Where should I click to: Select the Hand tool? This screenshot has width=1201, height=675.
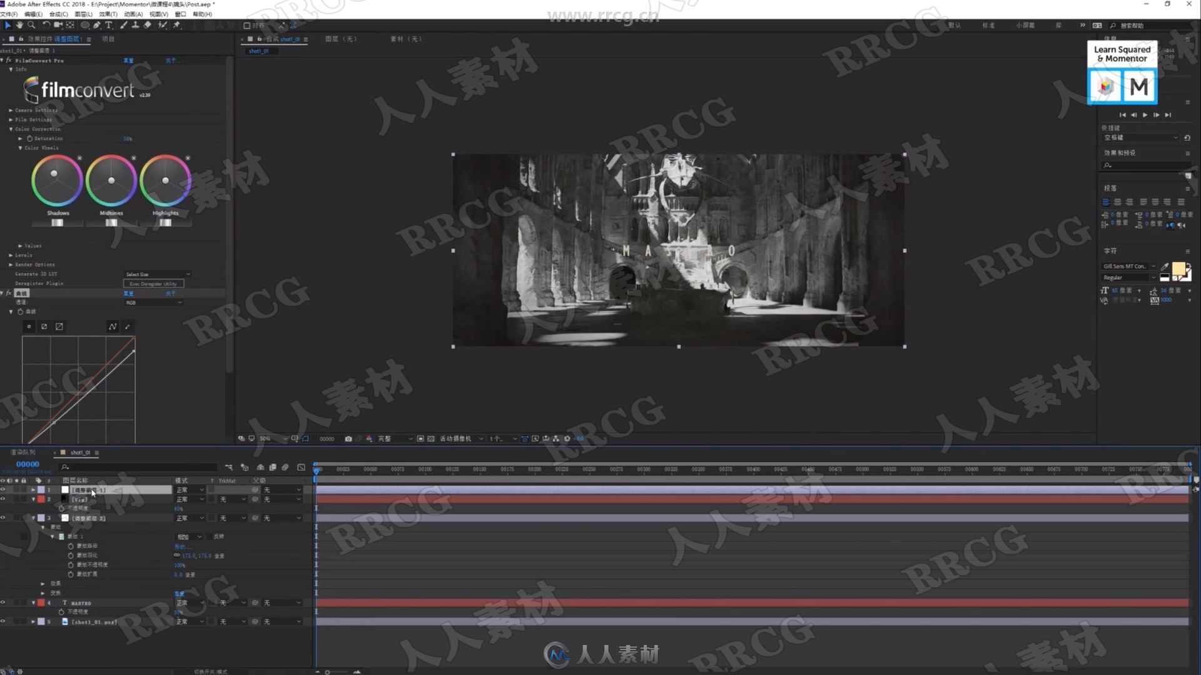pyautogui.click(x=19, y=25)
